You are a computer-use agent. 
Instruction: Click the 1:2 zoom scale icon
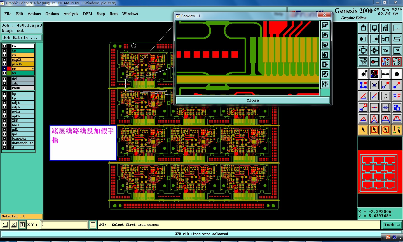(x=385, y=50)
